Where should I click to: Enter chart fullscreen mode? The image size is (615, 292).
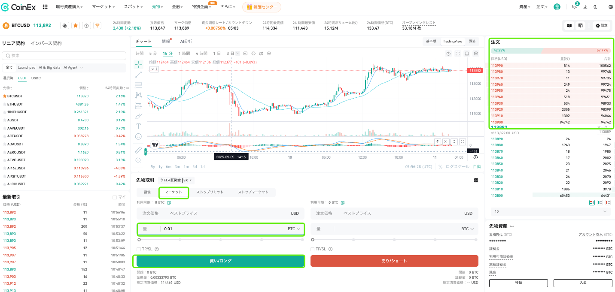pos(458,54)
